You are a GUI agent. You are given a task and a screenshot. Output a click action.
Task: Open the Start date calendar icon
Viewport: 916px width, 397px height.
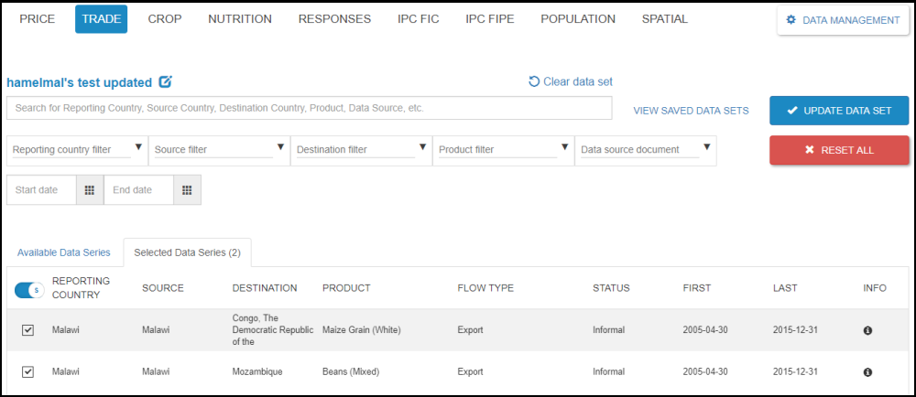(89, 190)
